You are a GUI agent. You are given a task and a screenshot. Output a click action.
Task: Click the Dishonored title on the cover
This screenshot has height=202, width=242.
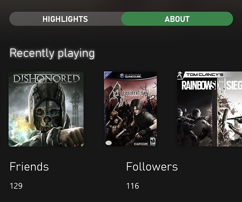coord(46,78)
